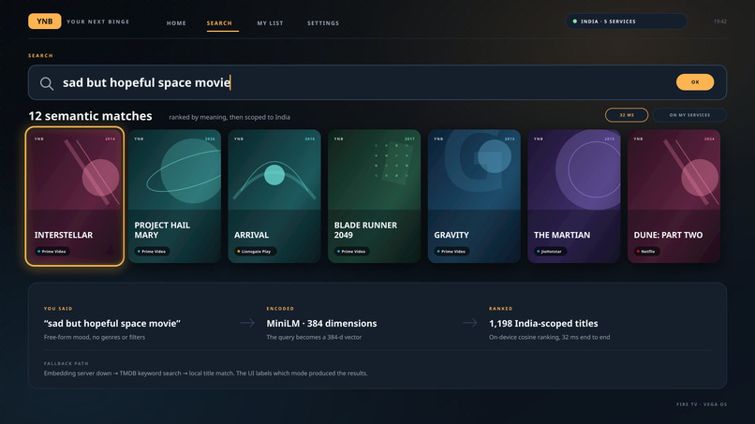Click the Fallback Path description line
The width and height of the screenshot is (755, 424).
click(x=205, y=373)
